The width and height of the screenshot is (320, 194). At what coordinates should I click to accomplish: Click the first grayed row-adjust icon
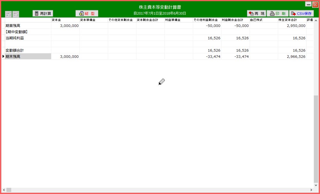pos(8,14)
